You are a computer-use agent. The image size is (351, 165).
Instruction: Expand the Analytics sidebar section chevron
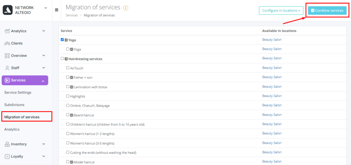pyautogui.click(x=44, y=31)
